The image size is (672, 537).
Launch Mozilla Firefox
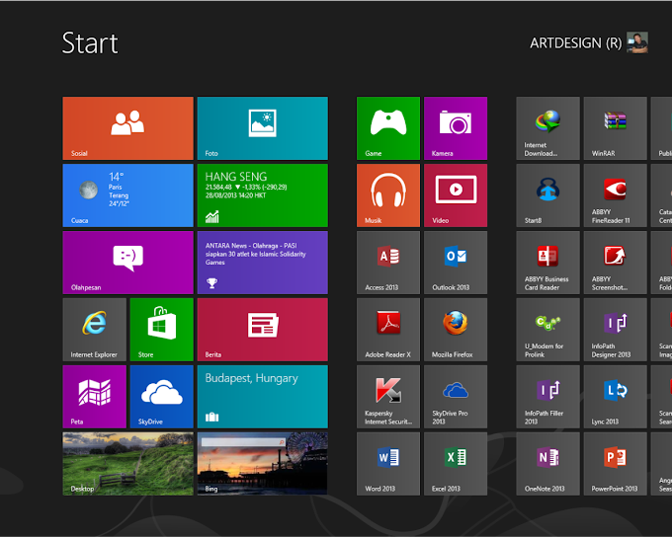point(456,330)
